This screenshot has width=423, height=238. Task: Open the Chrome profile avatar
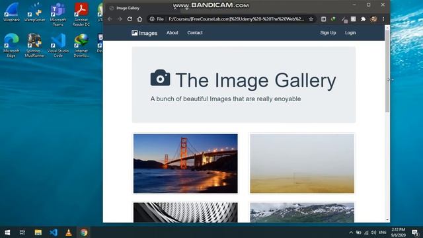coord(373,19)
